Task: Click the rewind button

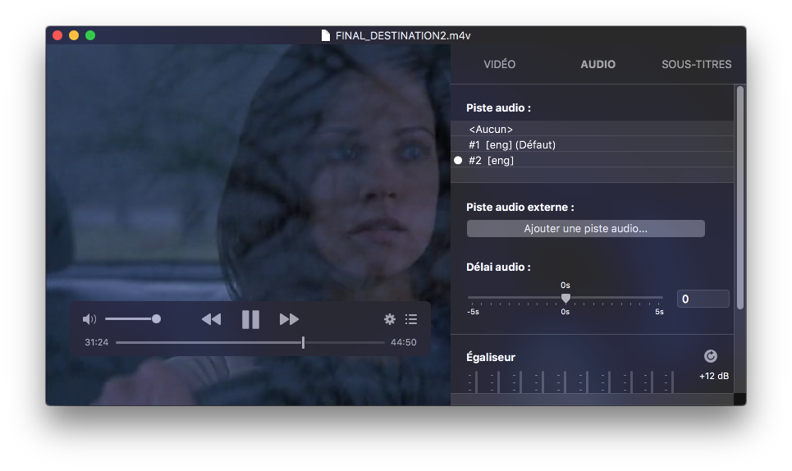Action: [211, 319]
